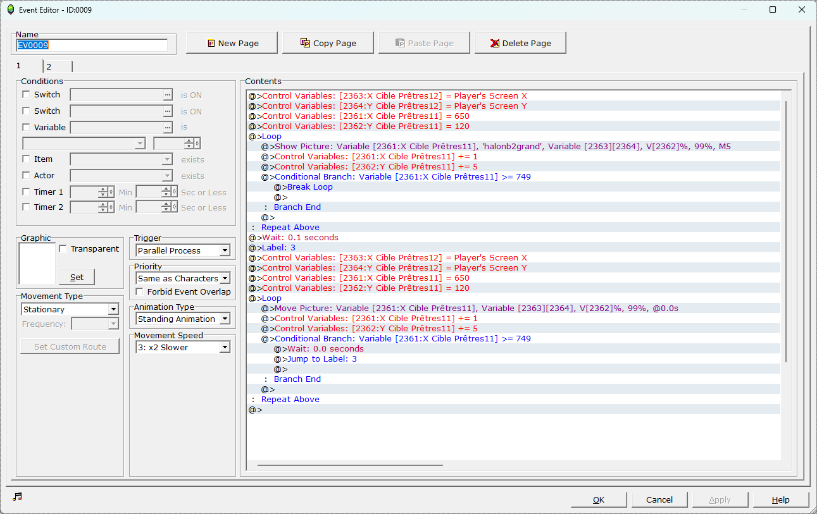Viewport: 817px width, 514px height.
Task: Click the Event Editor app icon in title bar
Action: (11, 9)
